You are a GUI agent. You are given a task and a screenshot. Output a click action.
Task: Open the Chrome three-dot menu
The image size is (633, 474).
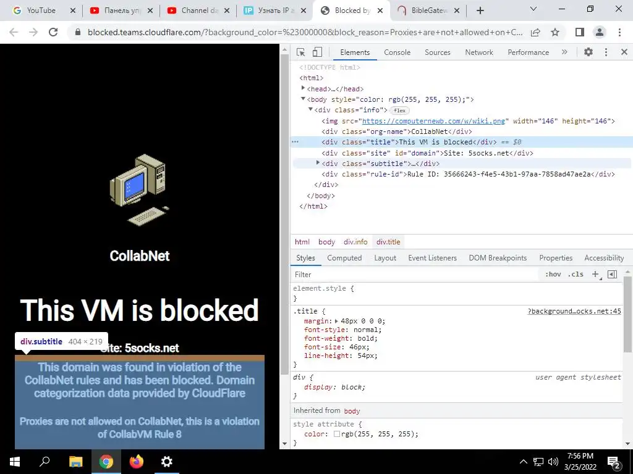point(619,32)
